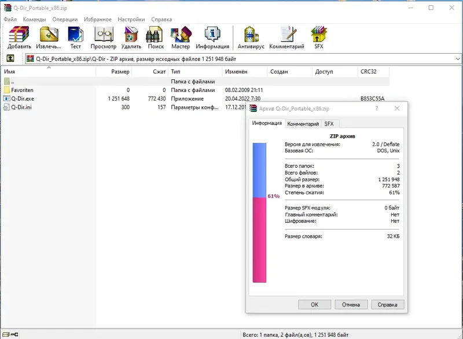
Task: Click the Отмена button
Action: click(x=351, y=304)
